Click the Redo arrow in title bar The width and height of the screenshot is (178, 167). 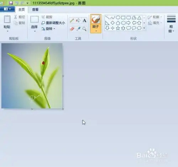(22, 3)
